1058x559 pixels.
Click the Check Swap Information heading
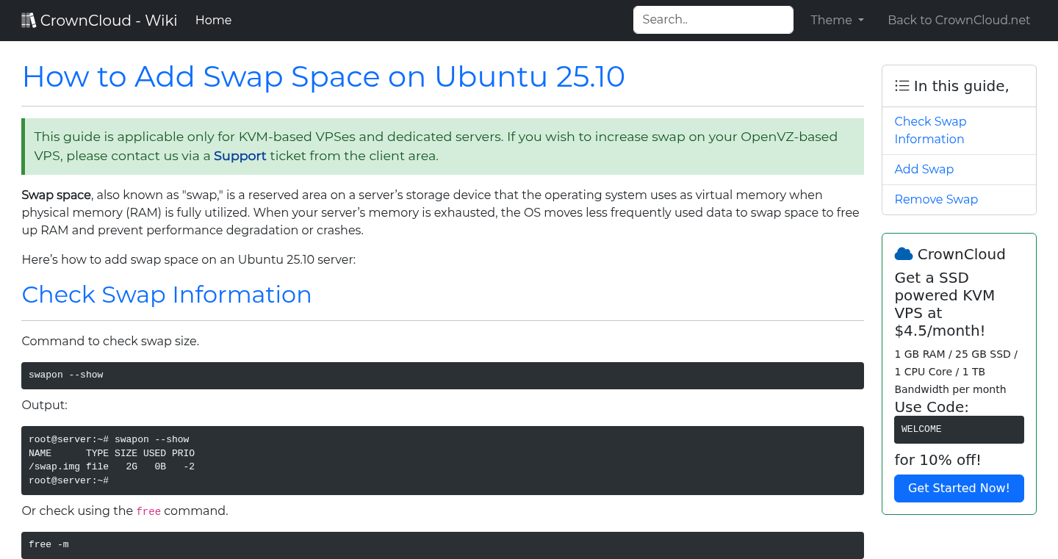(167, 295)
